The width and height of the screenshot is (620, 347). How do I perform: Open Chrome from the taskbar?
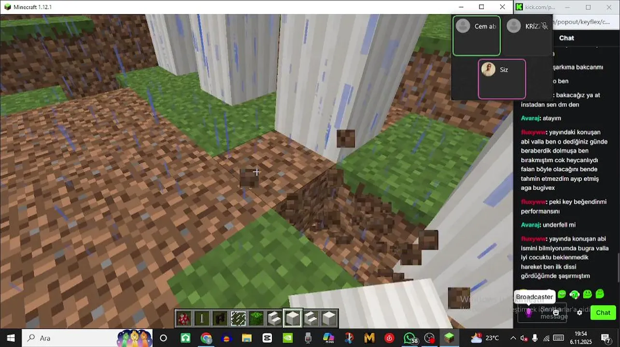click(206, 338)
